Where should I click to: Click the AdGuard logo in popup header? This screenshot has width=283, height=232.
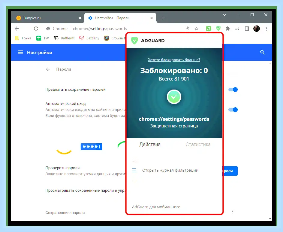[x=134, y=41]
